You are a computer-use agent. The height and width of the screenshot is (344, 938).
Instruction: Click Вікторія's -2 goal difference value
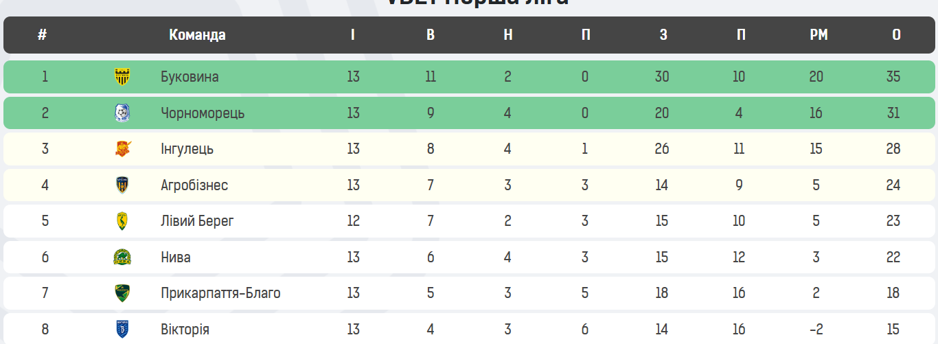816,329
